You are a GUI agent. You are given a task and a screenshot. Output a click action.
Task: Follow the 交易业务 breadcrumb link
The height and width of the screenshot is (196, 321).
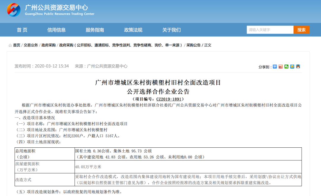[31, 45]
